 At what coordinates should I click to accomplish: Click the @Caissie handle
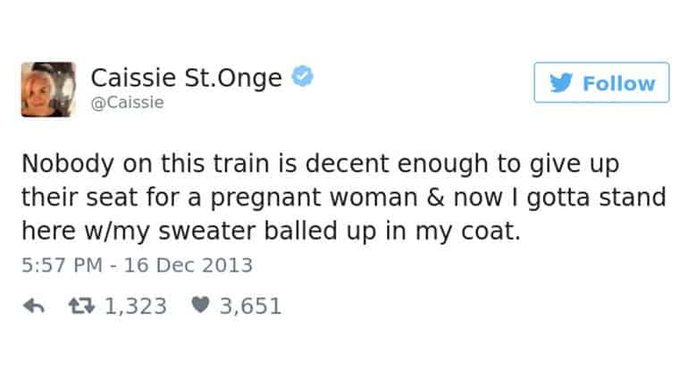tap(127, 103)
